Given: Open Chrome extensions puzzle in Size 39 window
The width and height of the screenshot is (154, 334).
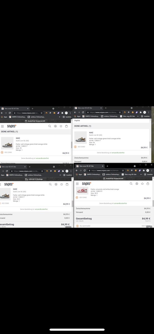Looking at the screenshot, I should (x=62, y=113).
